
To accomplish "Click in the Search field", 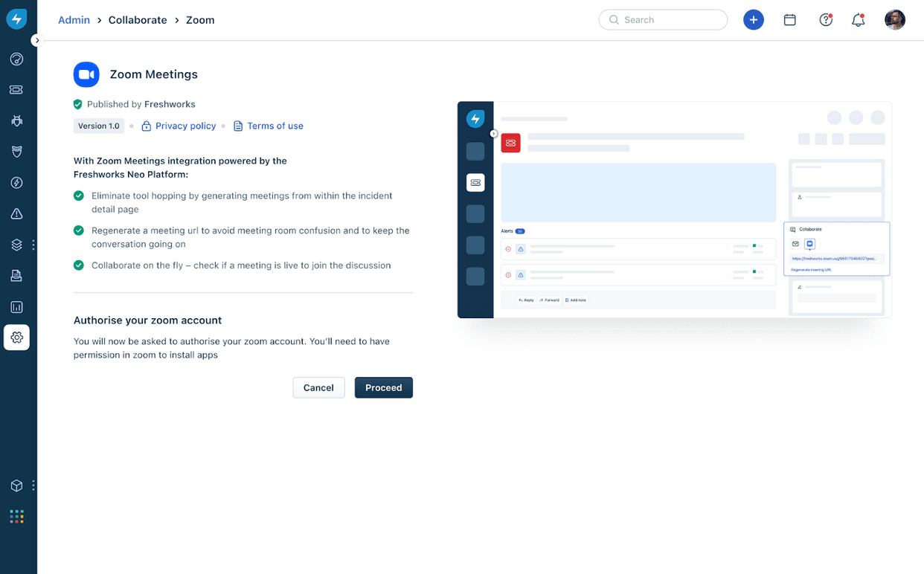I will 663,20.
